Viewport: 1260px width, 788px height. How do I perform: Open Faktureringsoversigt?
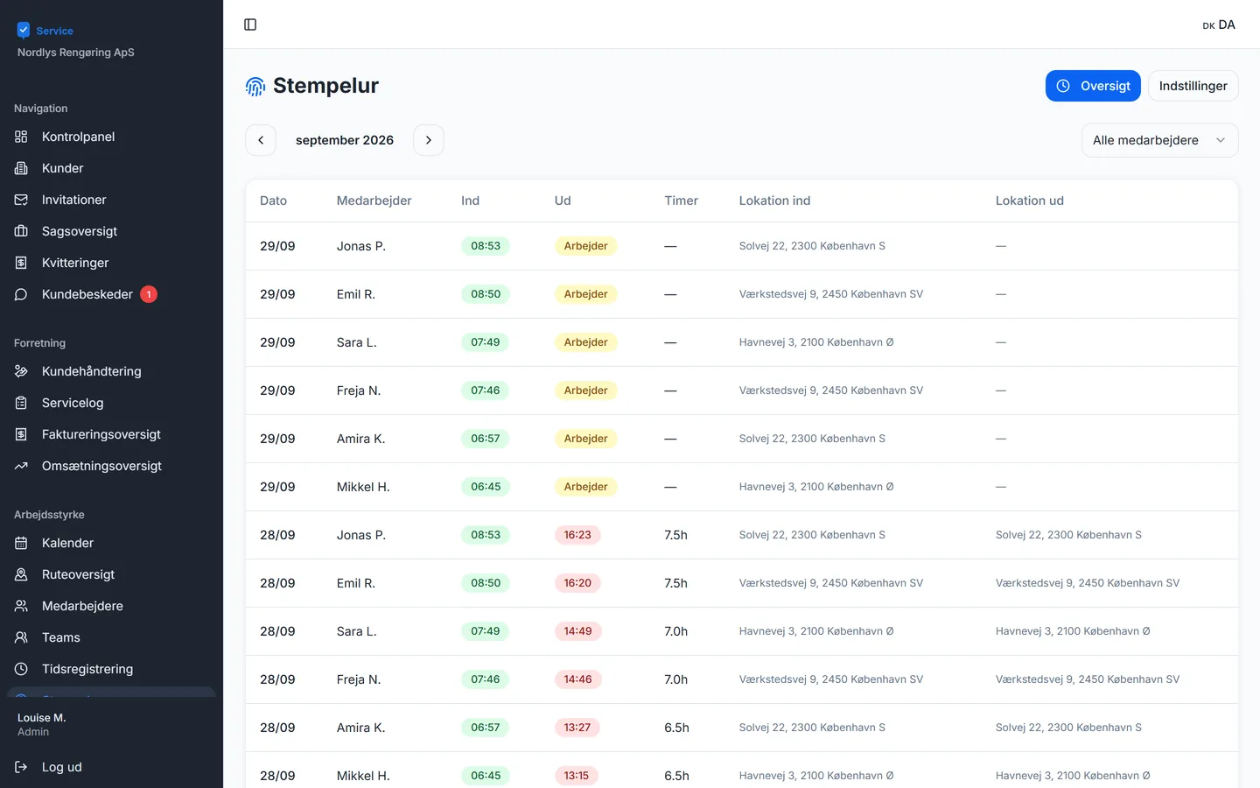[x=111, y=434]
